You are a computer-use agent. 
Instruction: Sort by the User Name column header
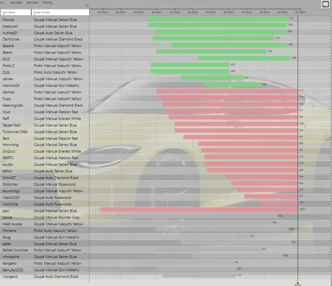pos(16,12)
